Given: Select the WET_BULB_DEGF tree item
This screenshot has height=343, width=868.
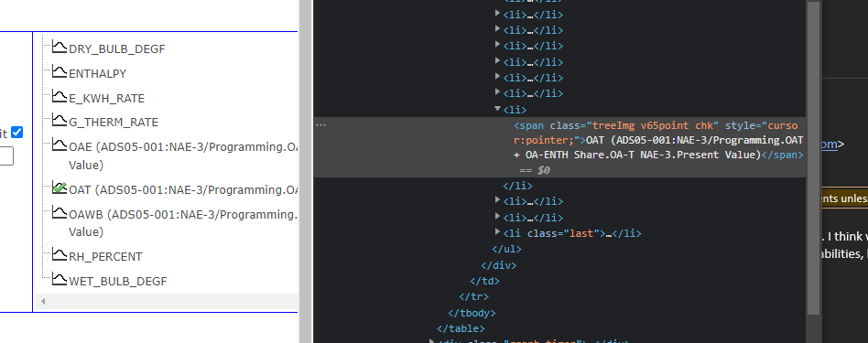Looking at the screenshot, I should tap(117, 281).
